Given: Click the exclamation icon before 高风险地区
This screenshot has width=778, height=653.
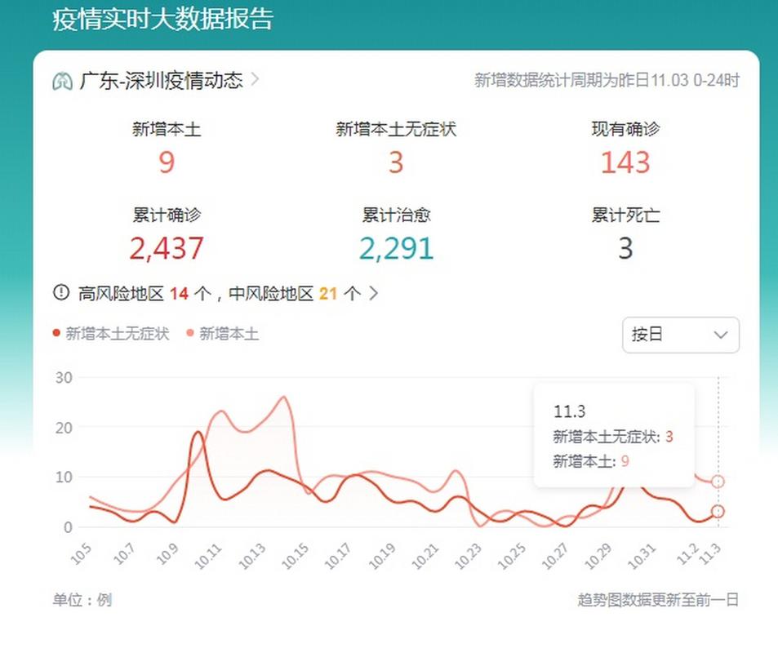Looking at the screenshot, I should [x=61, y=293].
